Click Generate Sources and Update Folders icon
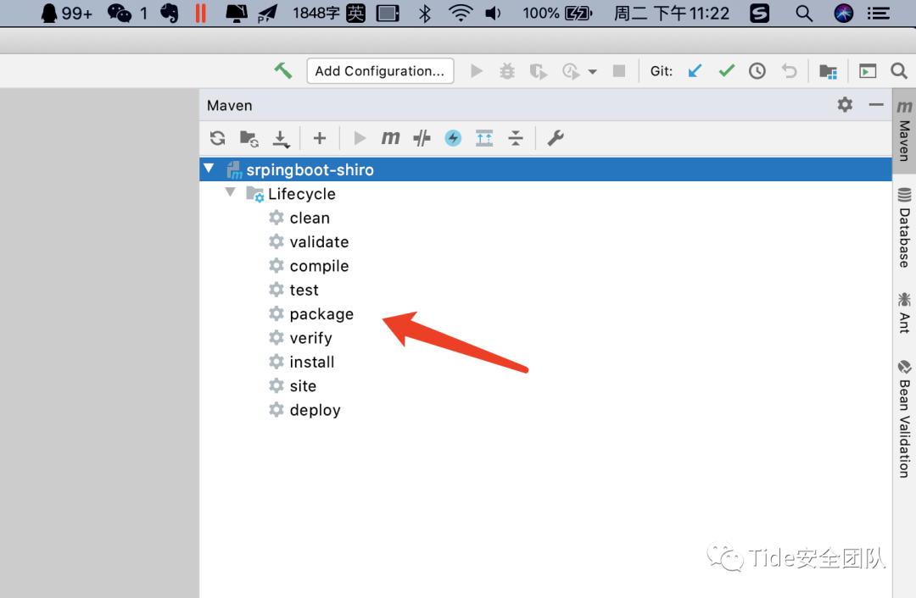This screenshot has height=598, width=916. pos(249,139)
